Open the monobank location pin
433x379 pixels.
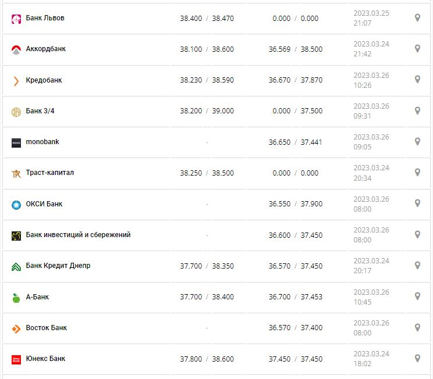coord(417,141)
